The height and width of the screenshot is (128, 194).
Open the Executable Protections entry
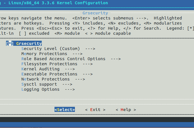click(49, 74)
